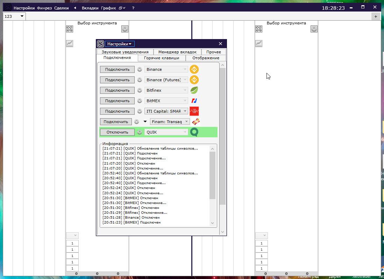Open the gear settings for the Binance connection
The height and width of the screenshot is (279, 384).
click(140, 69)
